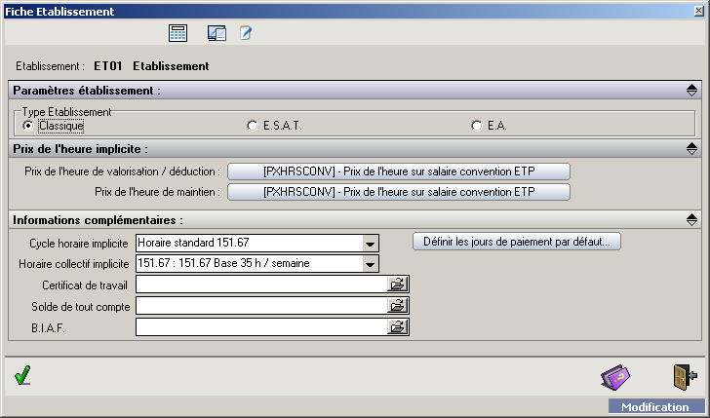Pick the E.A. establishment type
The width and height of the screenshot is (710, 418).
tap(477, 126)
